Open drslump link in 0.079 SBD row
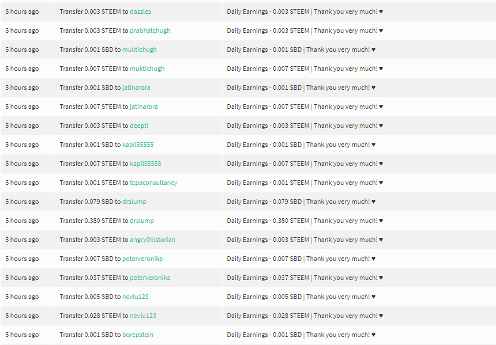This screenshot has height=345, width=496. pos(134,202)
